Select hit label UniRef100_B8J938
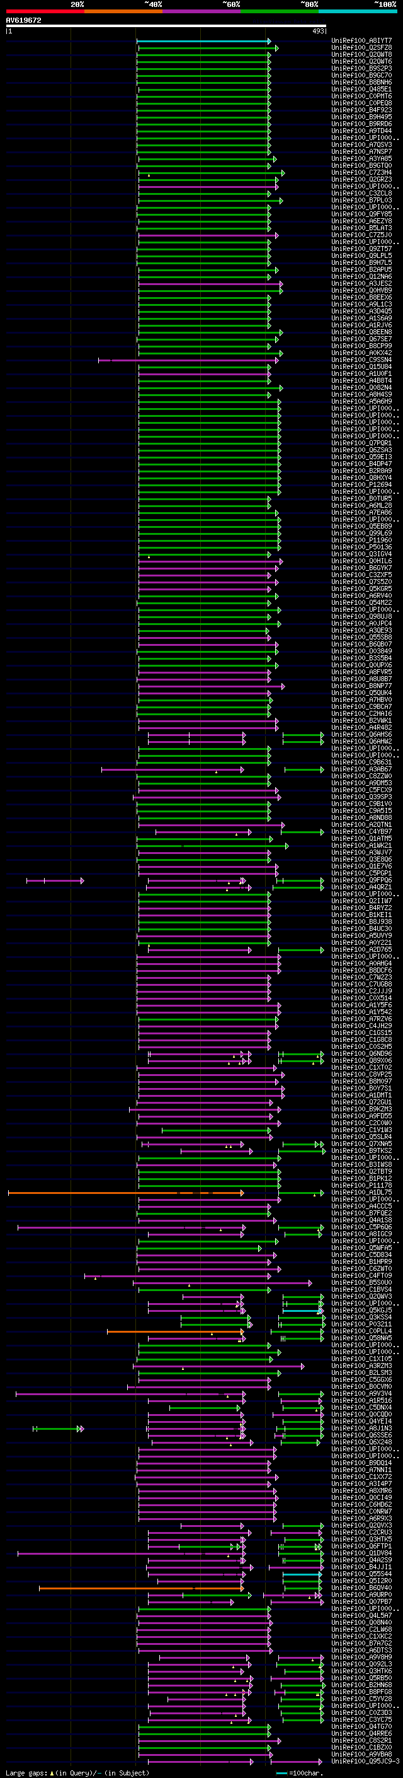 point(361,921)
